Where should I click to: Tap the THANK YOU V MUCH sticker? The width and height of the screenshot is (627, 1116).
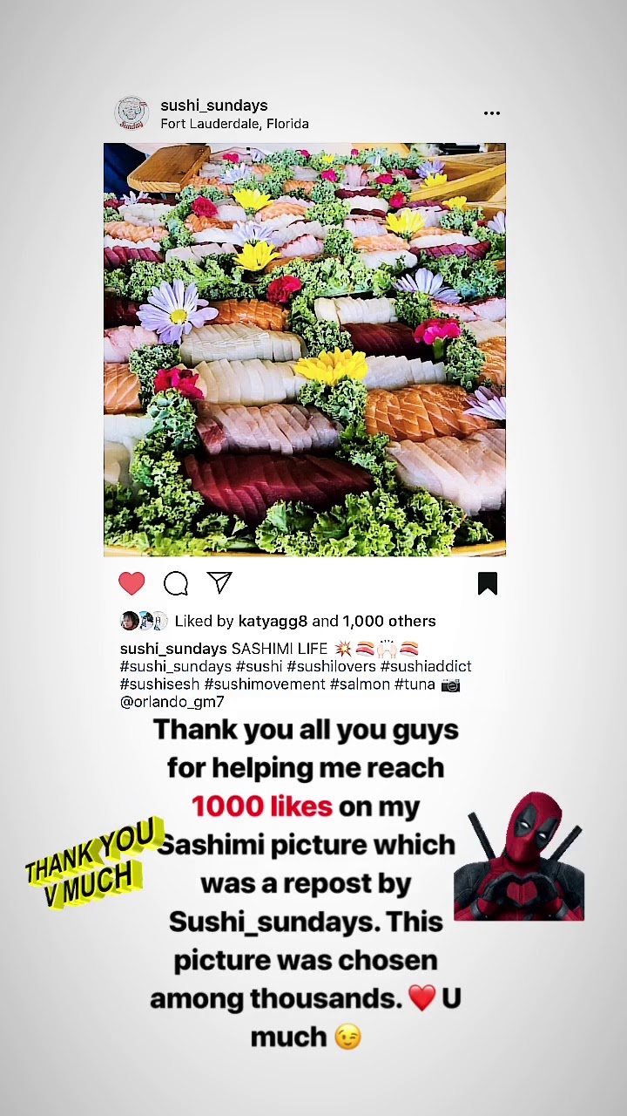point(91,863)
